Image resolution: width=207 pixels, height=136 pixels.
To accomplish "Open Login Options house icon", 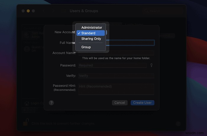I will coord(27,103).
